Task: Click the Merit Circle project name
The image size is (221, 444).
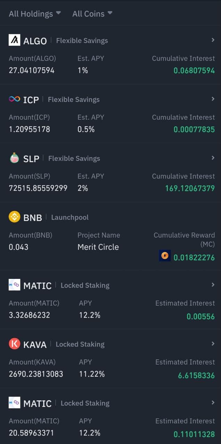Action: click(x=98, y=247)
